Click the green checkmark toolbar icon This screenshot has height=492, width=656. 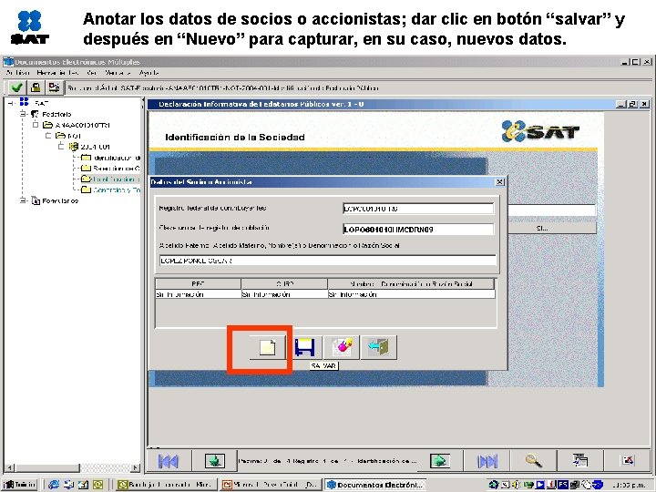pyautogui.click(x=16, y=87)
